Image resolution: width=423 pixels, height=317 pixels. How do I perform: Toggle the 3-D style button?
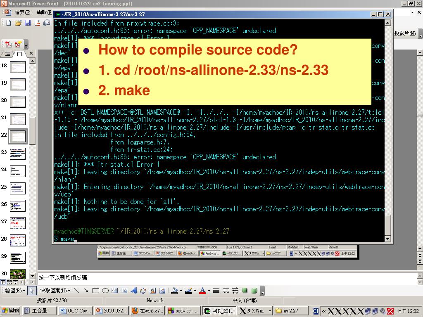pos(254,290)
